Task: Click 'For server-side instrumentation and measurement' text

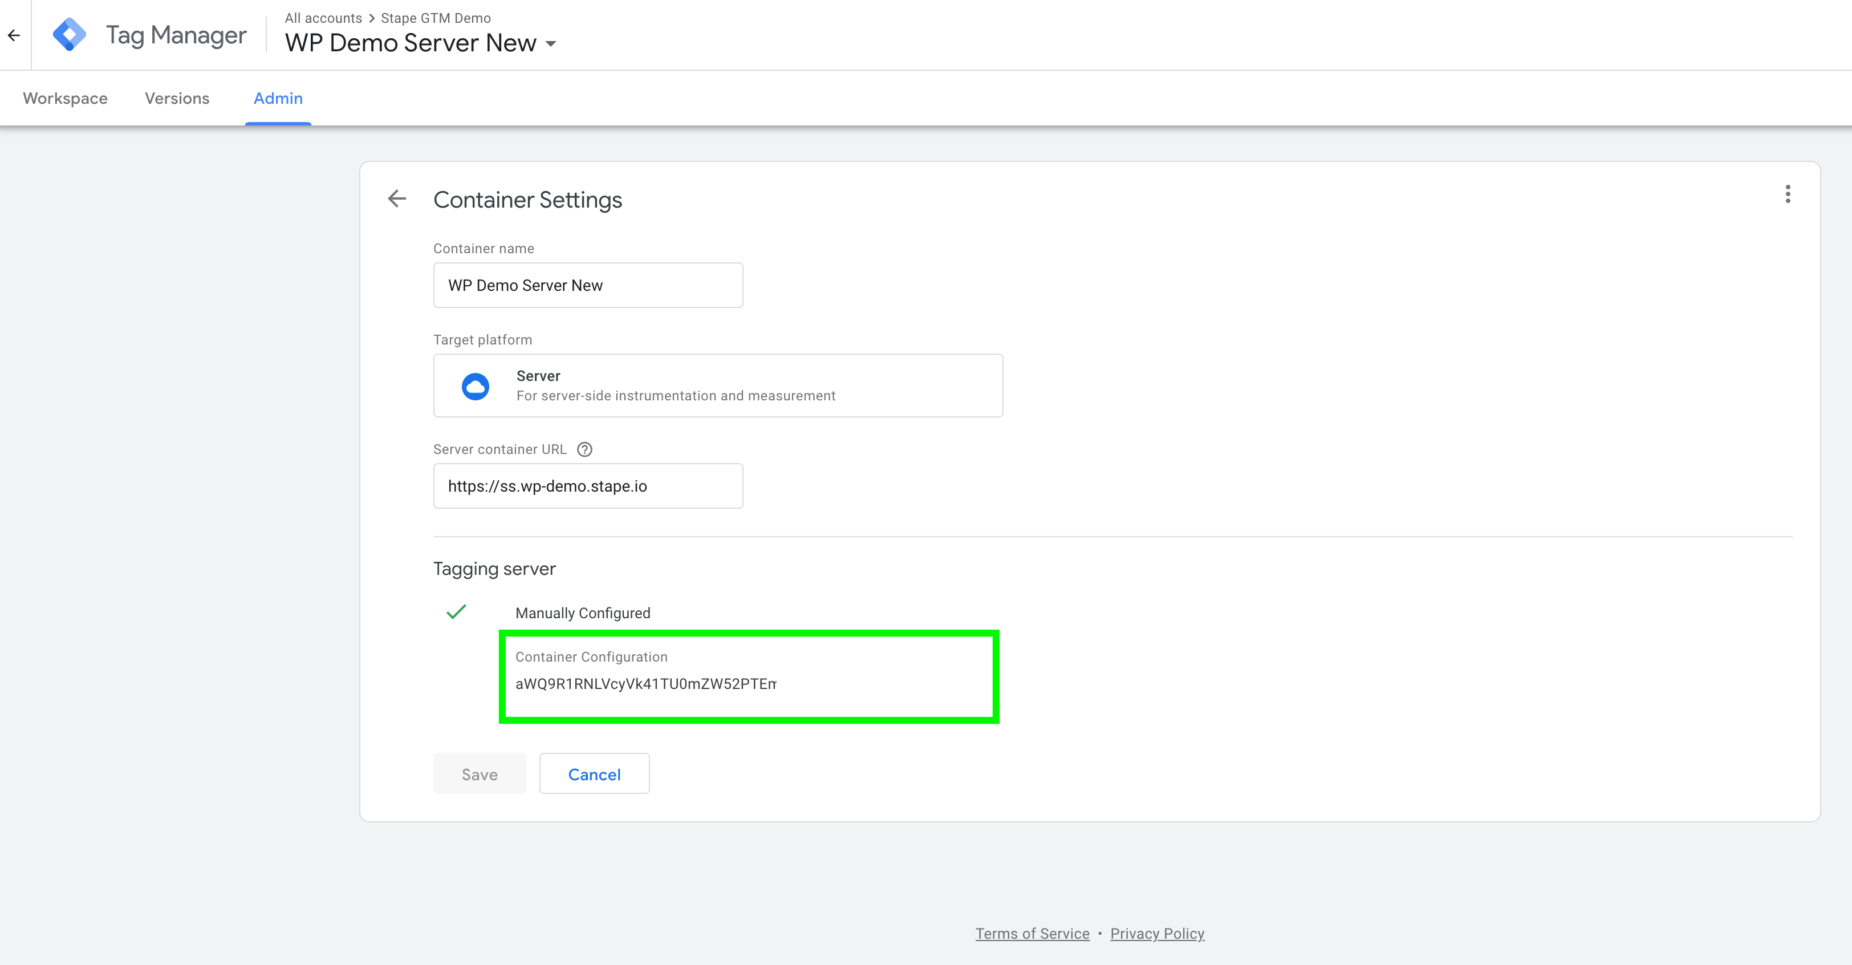Action: (x=676, y=395)
